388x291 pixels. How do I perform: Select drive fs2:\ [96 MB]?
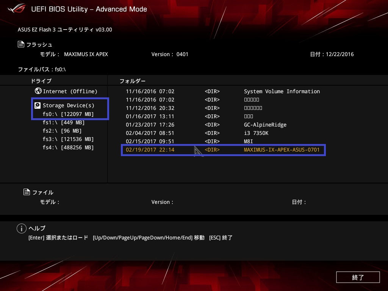pyautogui.click(x=62, y=131)
